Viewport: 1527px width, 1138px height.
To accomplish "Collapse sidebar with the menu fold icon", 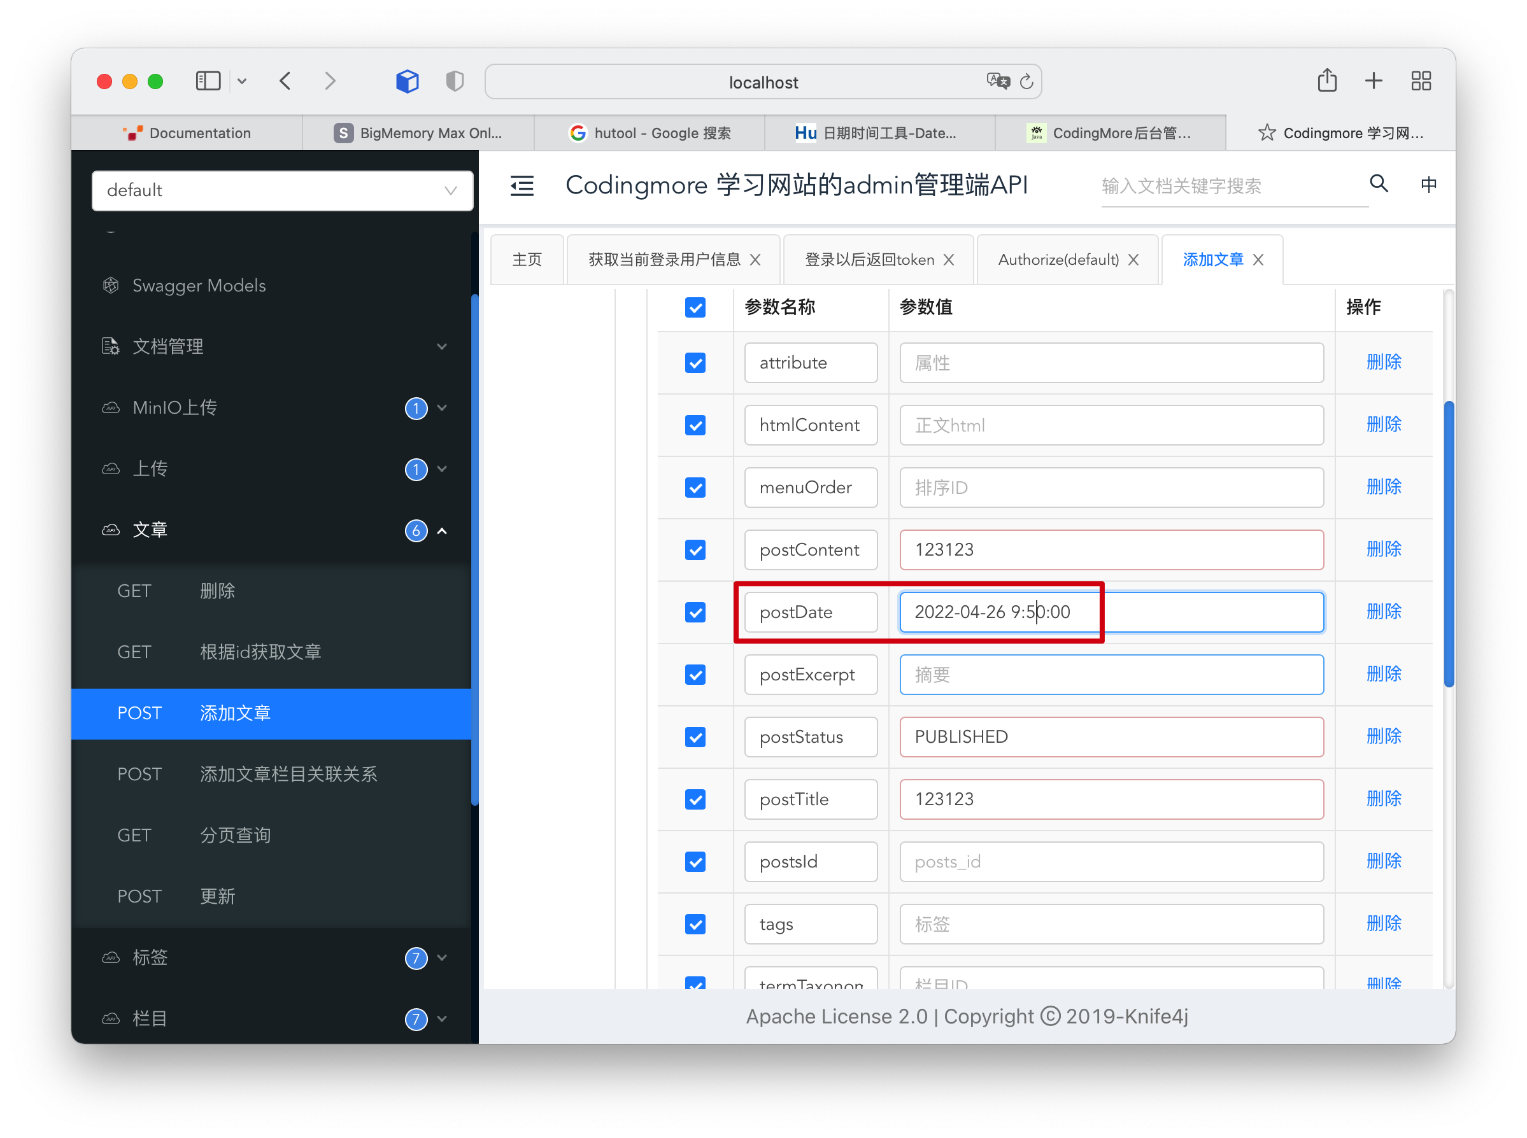I will [x=522, y=185].
